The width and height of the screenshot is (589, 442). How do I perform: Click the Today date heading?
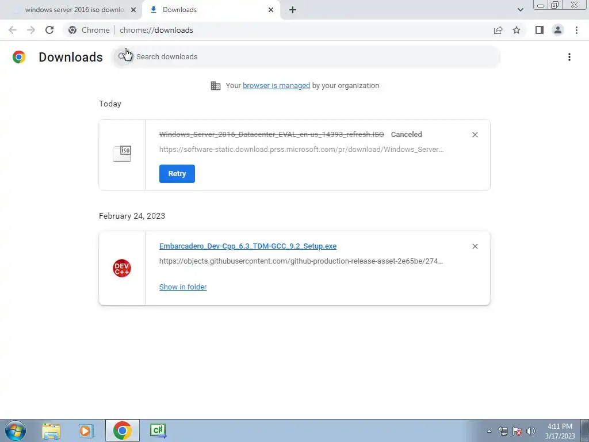click(x=110, y=104)
